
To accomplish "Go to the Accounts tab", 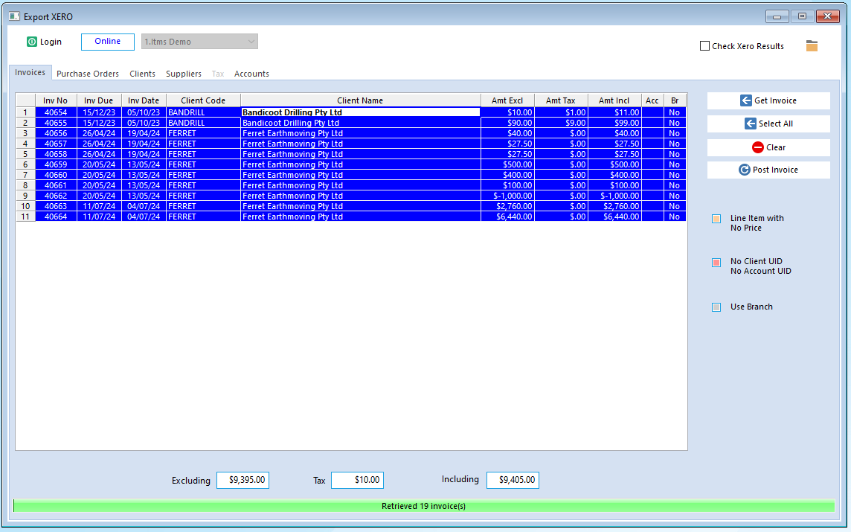I will [x=251, y=74].
